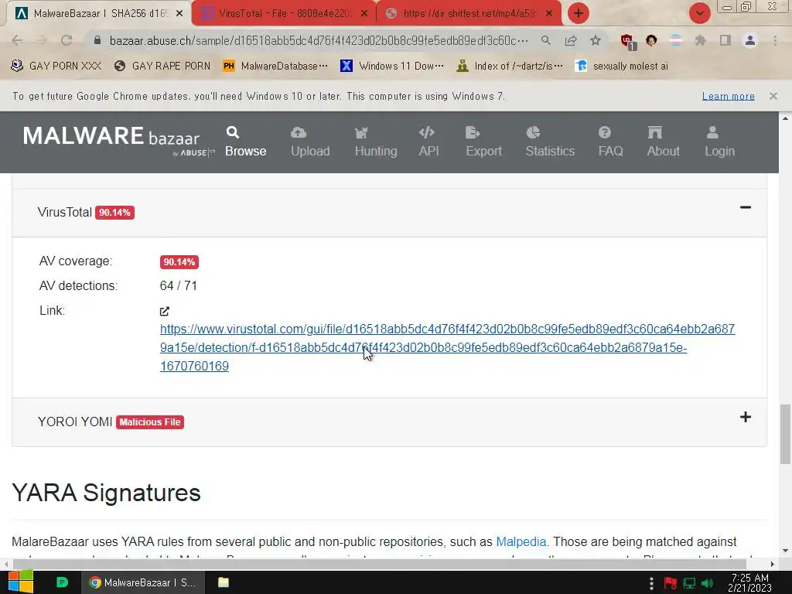Close the VirusTotal tab

(x=364, y=14)
